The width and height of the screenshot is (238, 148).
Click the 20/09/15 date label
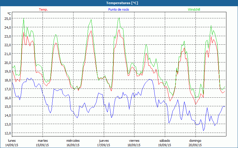coord(195,145)
